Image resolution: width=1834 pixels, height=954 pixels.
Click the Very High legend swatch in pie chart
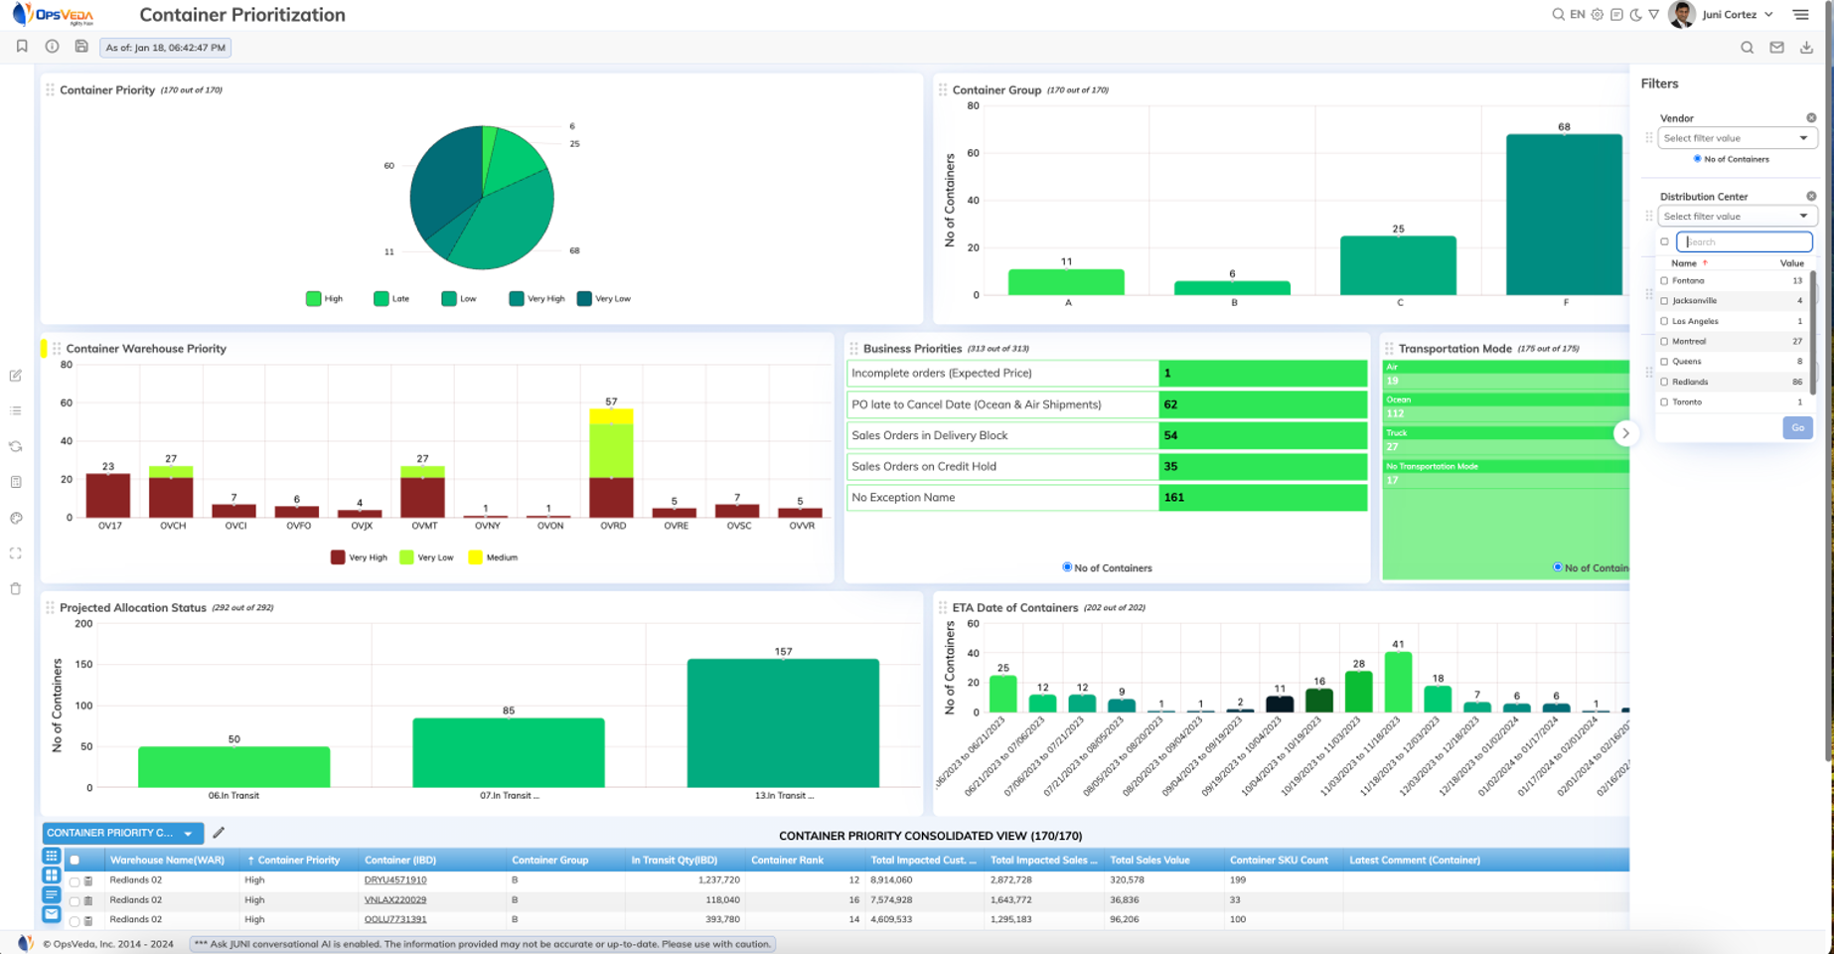[x=517, y=298]
